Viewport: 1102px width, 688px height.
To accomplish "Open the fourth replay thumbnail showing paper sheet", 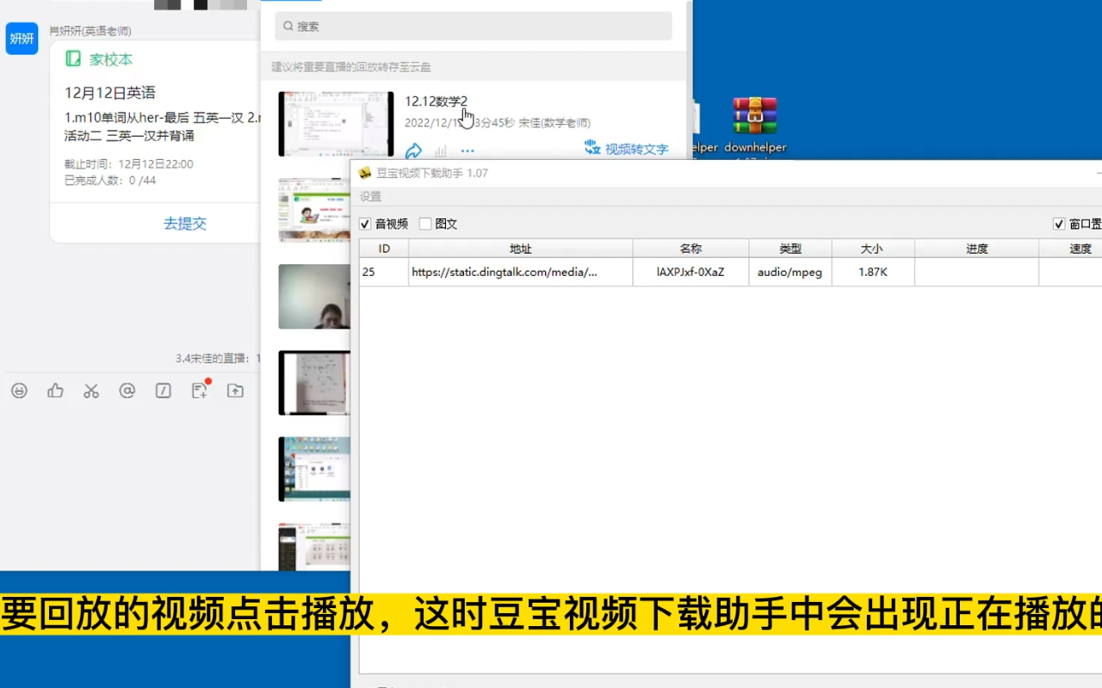I will [314, 383].
